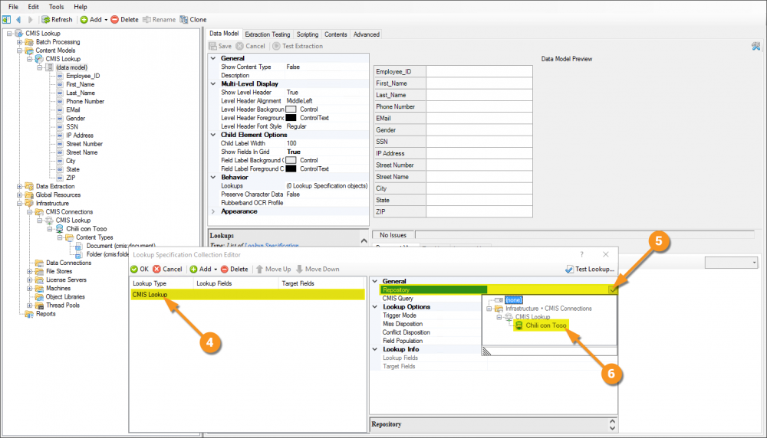Select the (data model) node icon in tree
The height and width of the screenshot is (438, 767).
pyautogui.click(x=49, y=67)
